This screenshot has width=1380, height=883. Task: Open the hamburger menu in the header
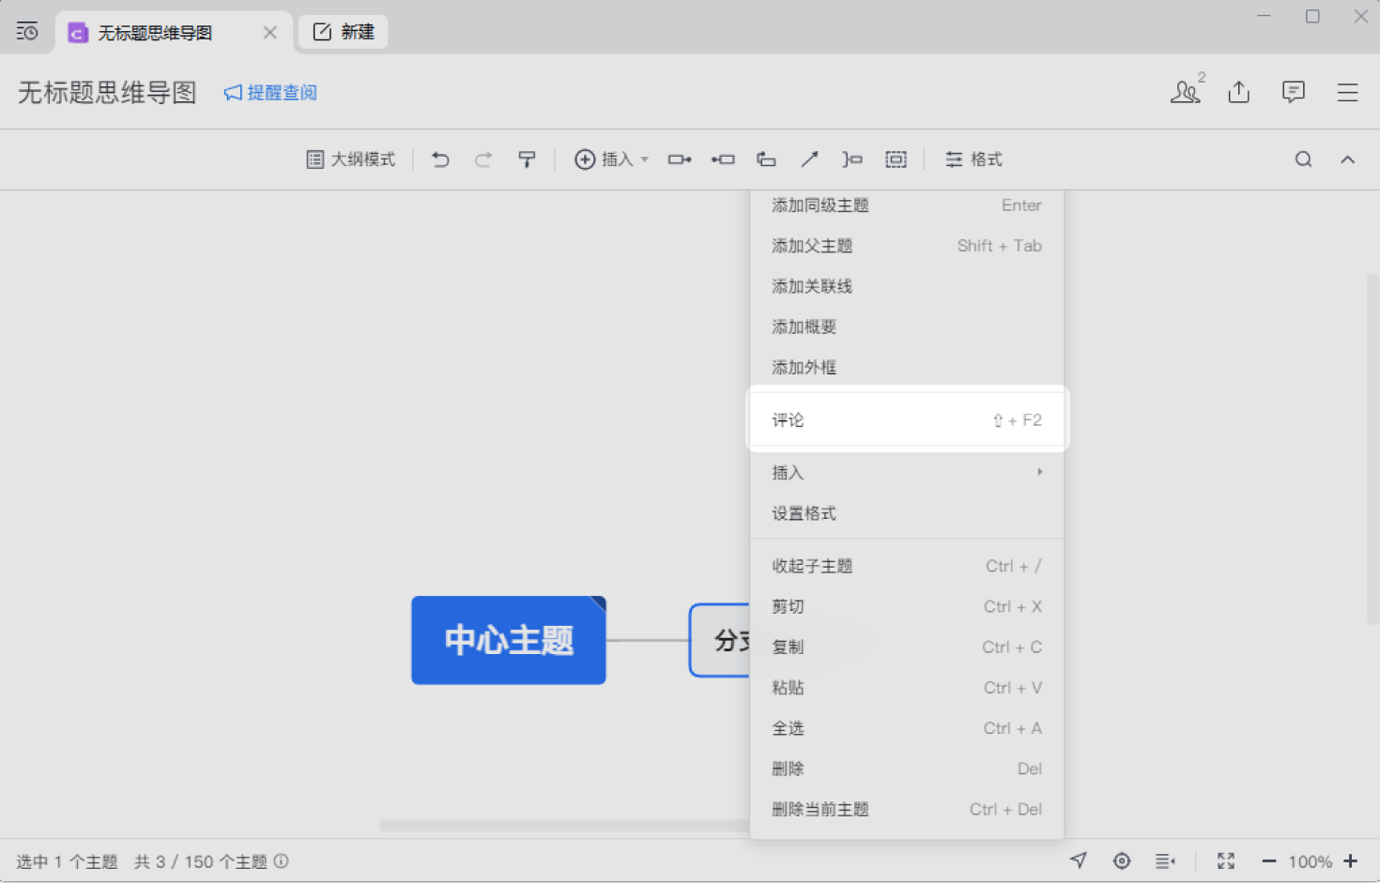pos(1347,92)
